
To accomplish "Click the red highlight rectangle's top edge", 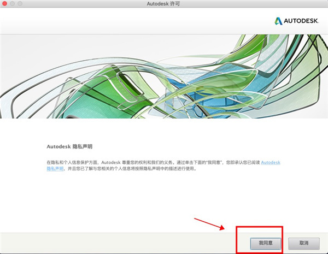I will pos(259,227).
